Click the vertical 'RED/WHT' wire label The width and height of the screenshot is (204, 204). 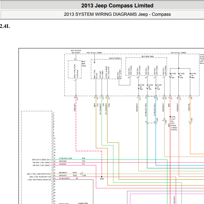(177, 107)
